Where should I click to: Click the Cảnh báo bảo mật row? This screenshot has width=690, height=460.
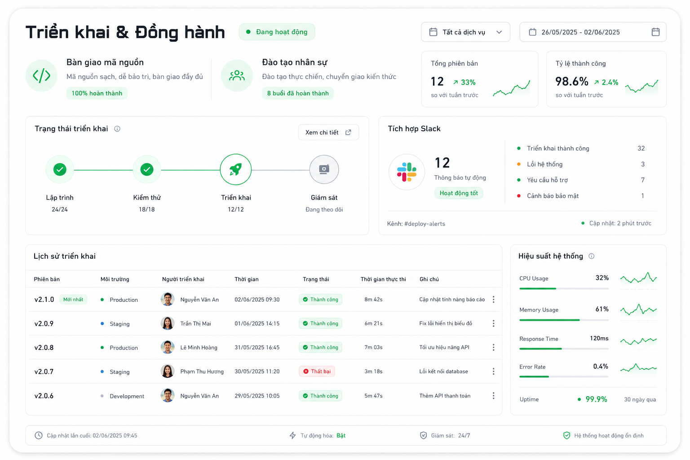(x=581, y=196)
